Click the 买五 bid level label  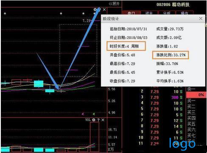click(x=191, y=124)
